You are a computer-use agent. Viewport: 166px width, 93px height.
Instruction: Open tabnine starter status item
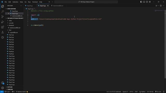(x=22, y=92)
